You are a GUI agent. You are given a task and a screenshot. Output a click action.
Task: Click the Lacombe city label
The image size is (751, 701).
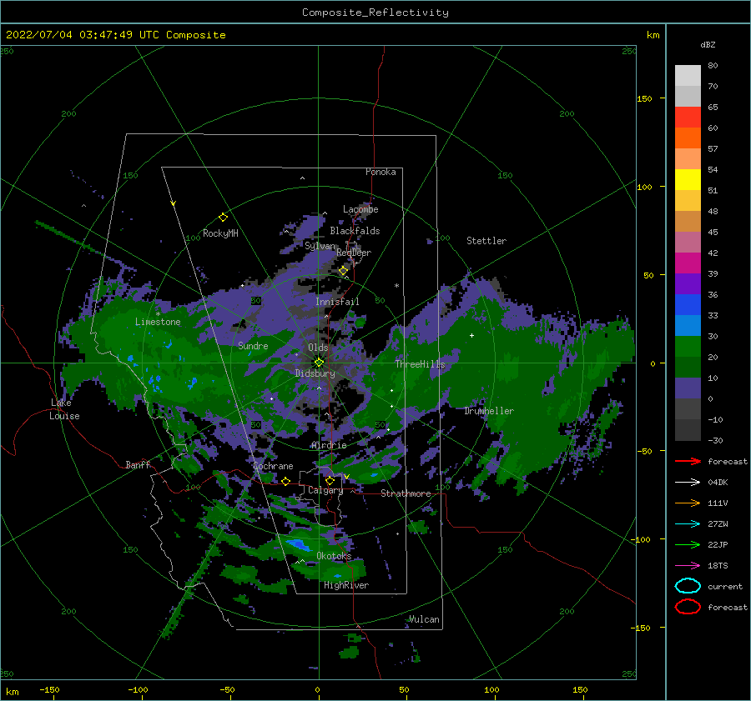360,209
